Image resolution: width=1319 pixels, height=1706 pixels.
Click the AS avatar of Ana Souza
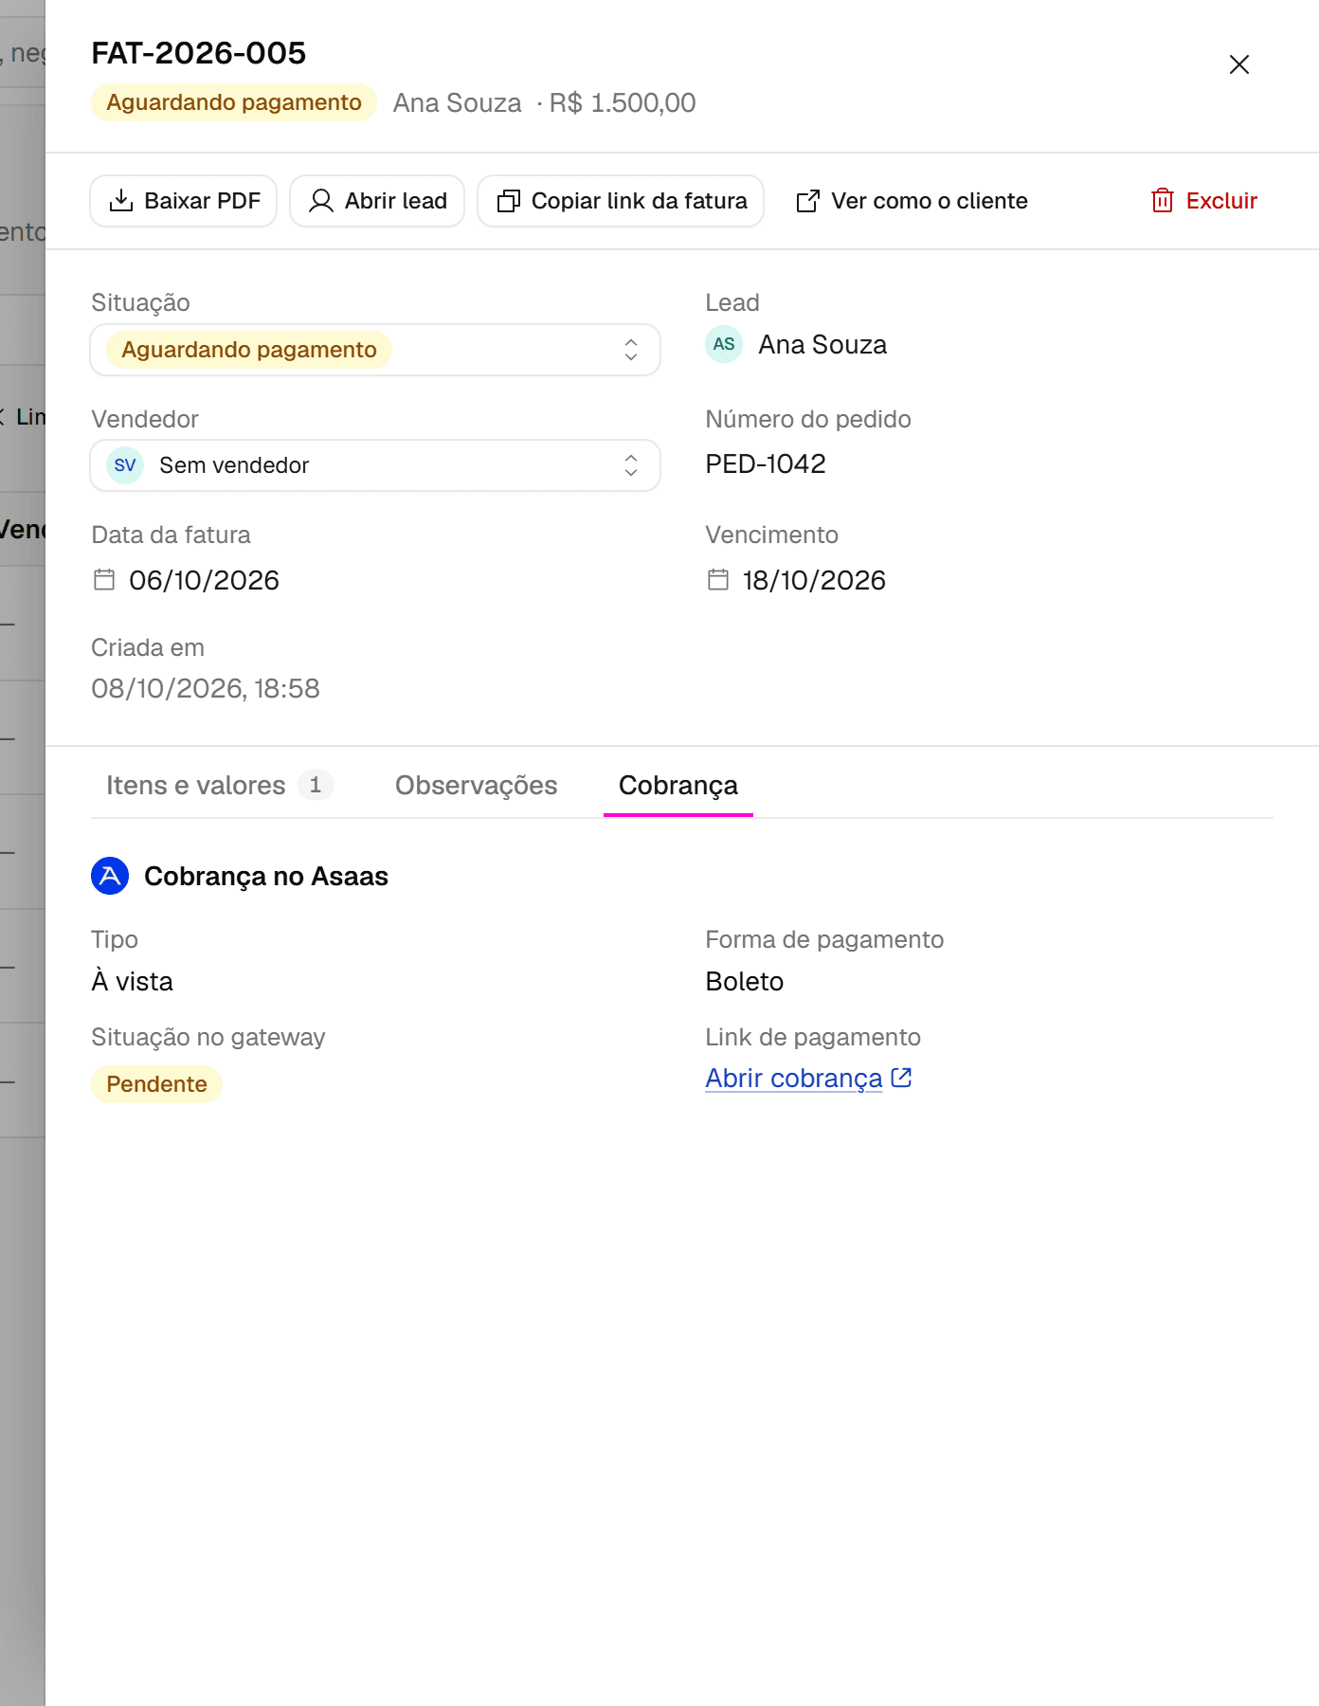[x=724, y=344]
